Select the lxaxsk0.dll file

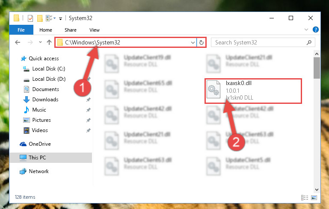coord(253,91)
